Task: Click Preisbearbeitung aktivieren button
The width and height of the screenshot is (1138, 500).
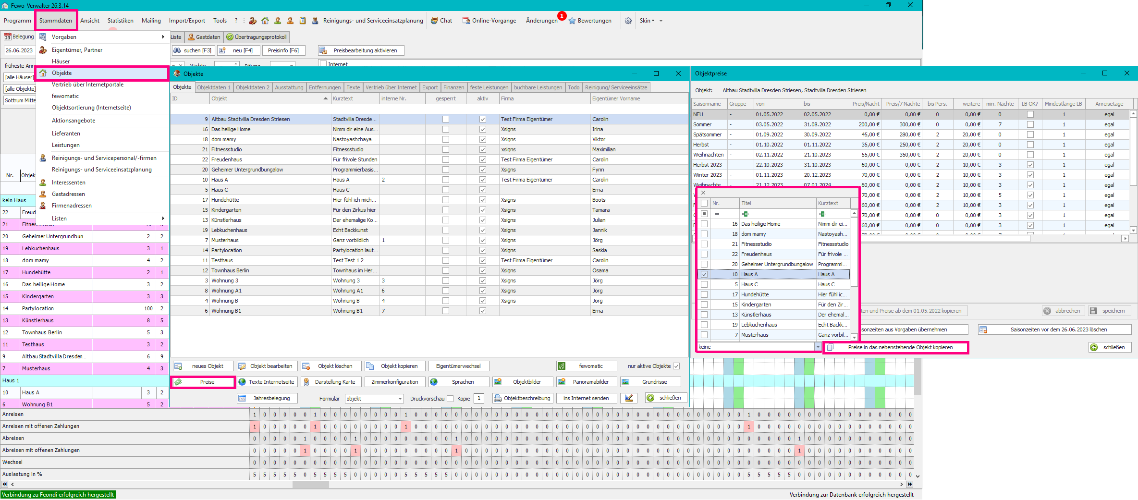Action: pos(361,50)
